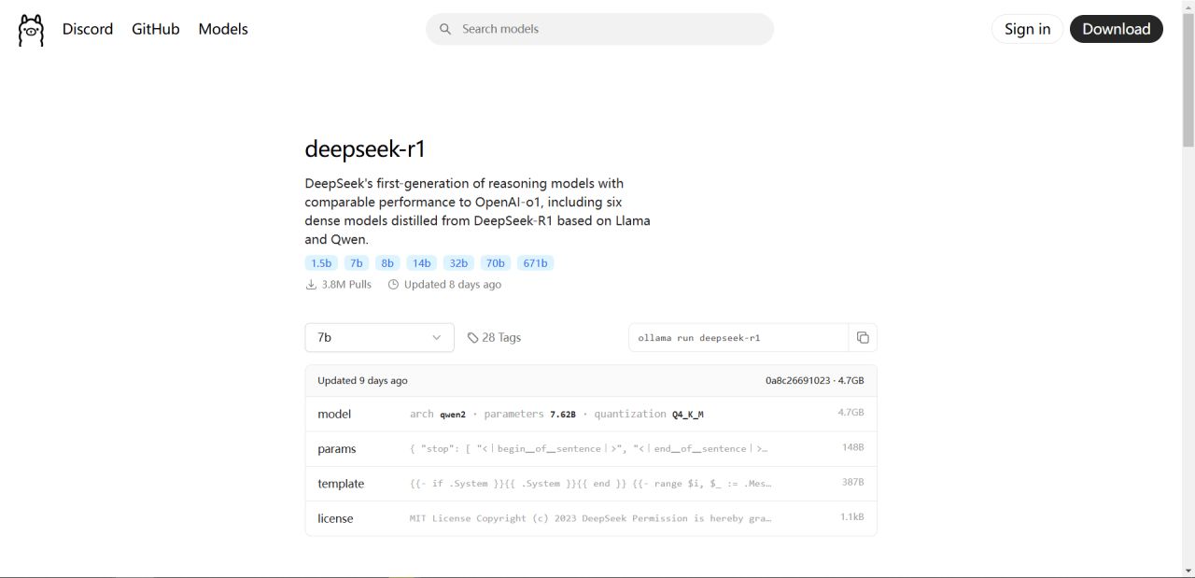The width and height of the screenshot is (1195, 578).
Task: Go to the Models page
Action: coord(223,29)
